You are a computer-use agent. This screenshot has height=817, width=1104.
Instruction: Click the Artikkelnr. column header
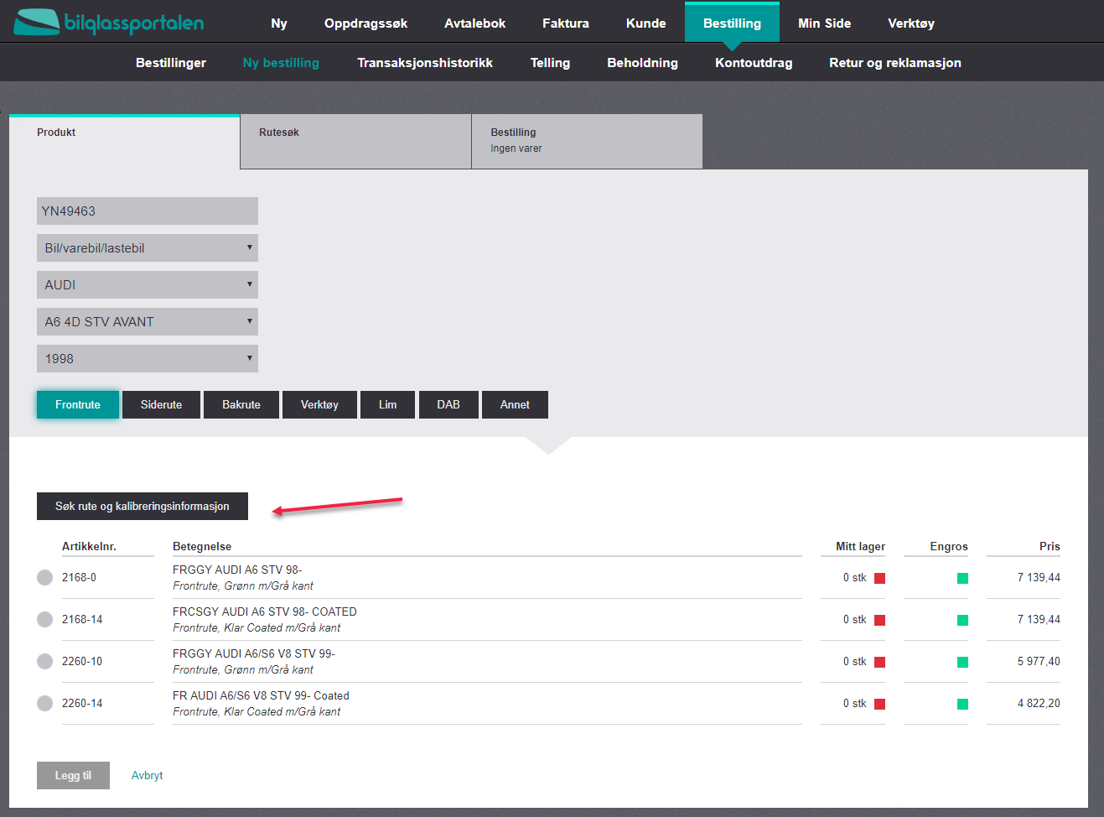click(89, 547)
